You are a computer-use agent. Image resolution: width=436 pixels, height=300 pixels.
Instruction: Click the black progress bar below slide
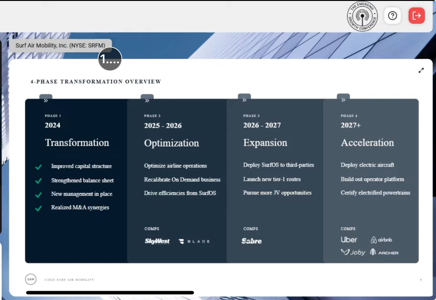[110, 293]
